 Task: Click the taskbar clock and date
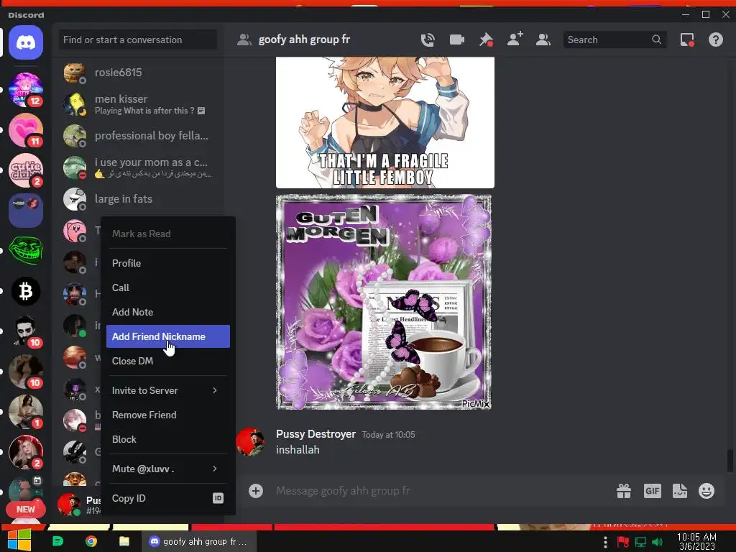tap(696, 541)
